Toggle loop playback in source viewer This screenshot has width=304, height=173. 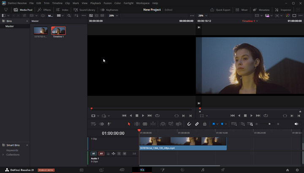coord(157,115)
